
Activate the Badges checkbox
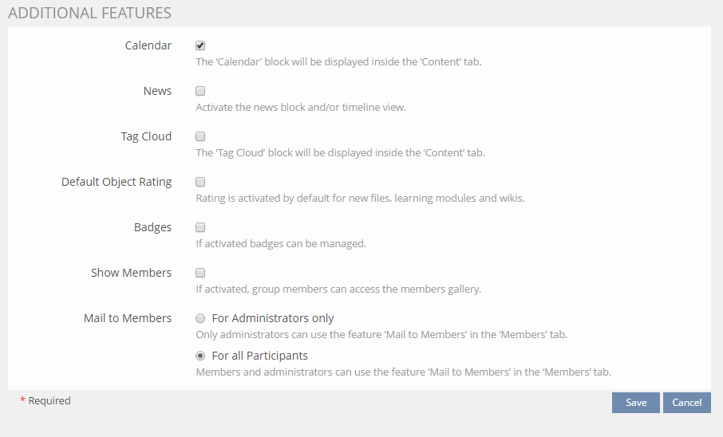200,227
